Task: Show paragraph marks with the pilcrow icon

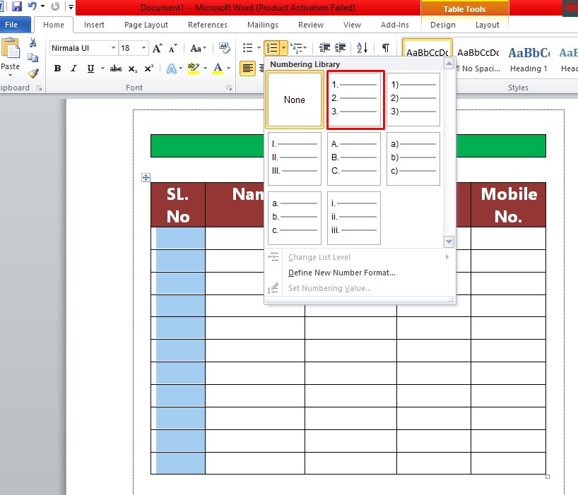Action: [x=386, y=48]
